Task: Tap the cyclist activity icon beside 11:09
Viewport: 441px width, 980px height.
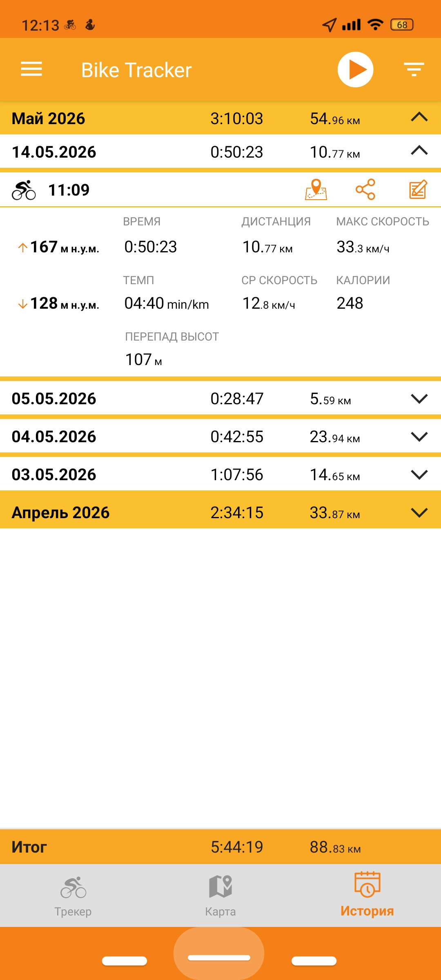Action: coord(24,190)
